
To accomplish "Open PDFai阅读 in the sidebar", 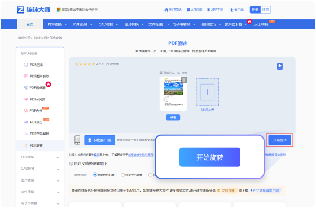I will (34, 99).
